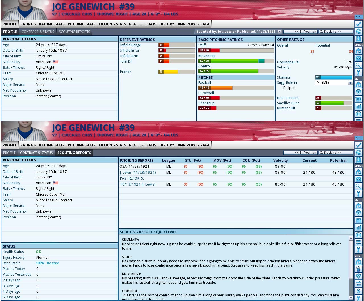Click the globe icon in upper sidebar

click(x=358, y=31)
